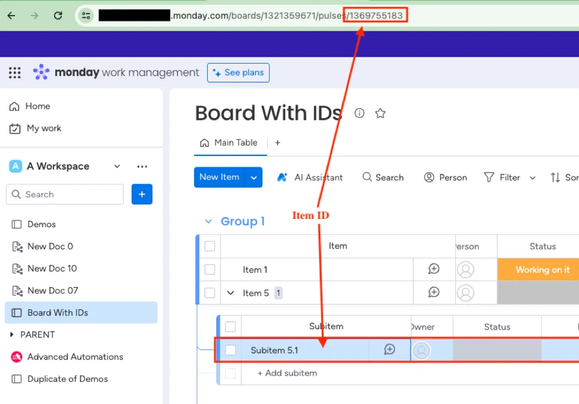The width and height of the screenshot is (579, 404).
Task: Open the New Item dropdown arrow
Action: (x=253, y=177)
